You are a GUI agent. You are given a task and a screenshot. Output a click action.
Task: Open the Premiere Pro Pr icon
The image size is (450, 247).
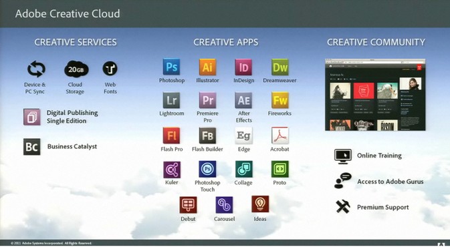point(207,100)
